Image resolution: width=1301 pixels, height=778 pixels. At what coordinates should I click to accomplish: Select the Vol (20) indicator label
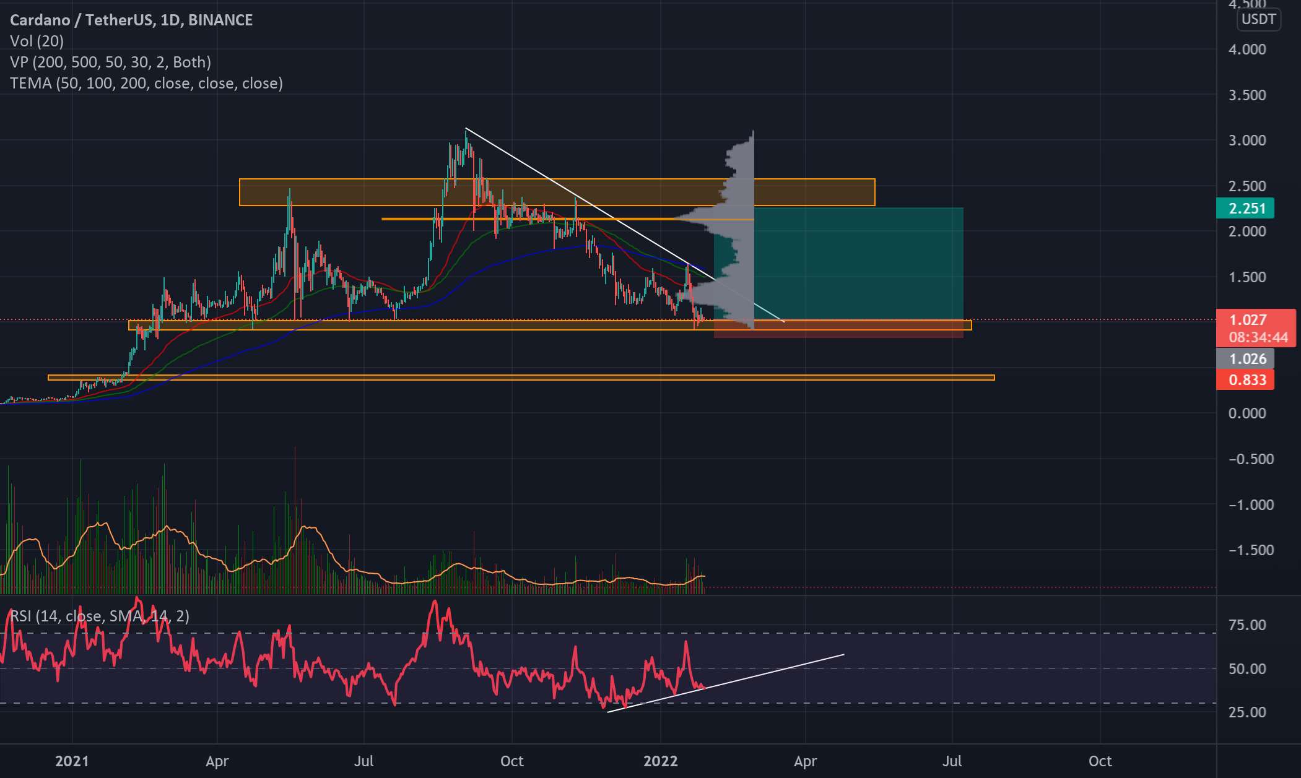[x=37, y=41]
